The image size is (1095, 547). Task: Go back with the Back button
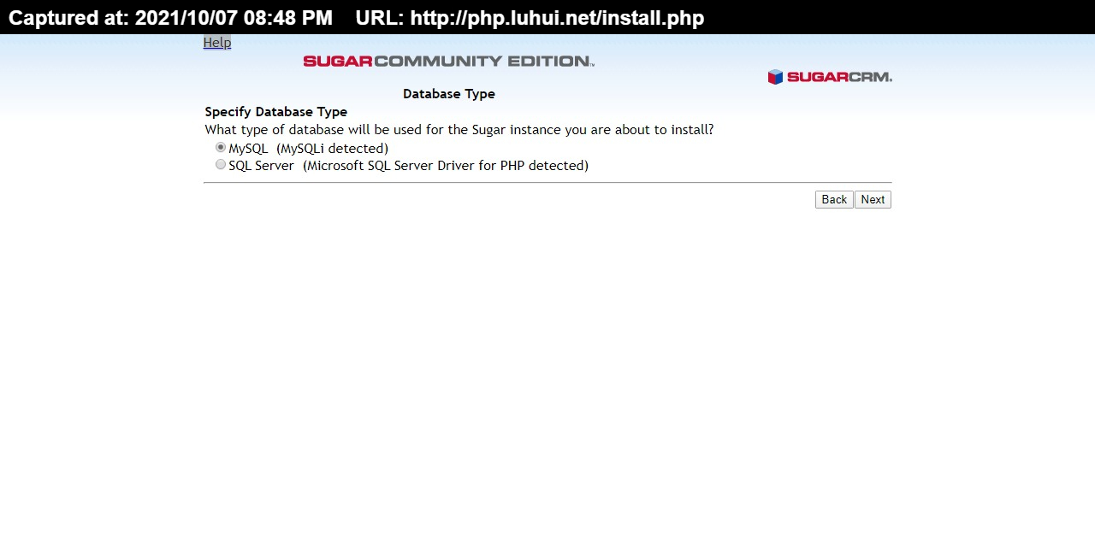[834, 199]
